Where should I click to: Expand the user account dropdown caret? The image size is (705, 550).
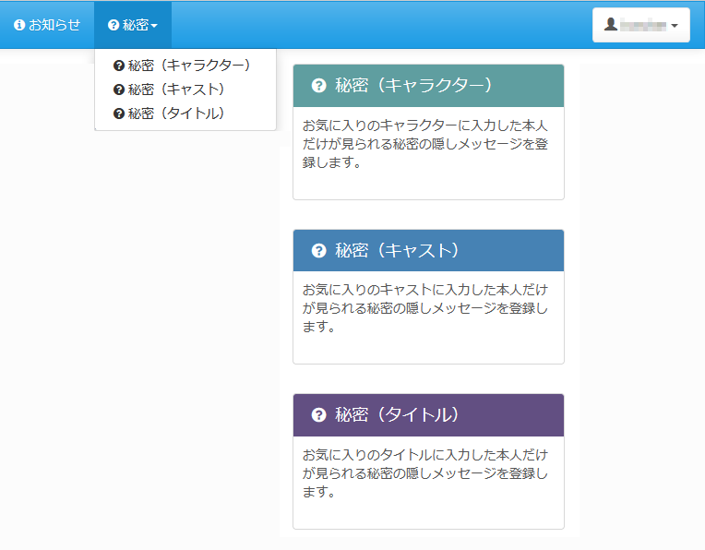675,26
